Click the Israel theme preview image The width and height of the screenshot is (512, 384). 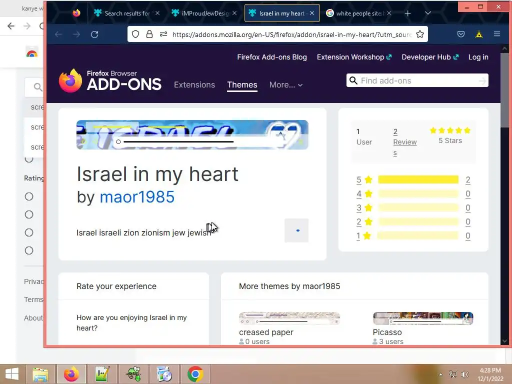[x=192, y=135]
